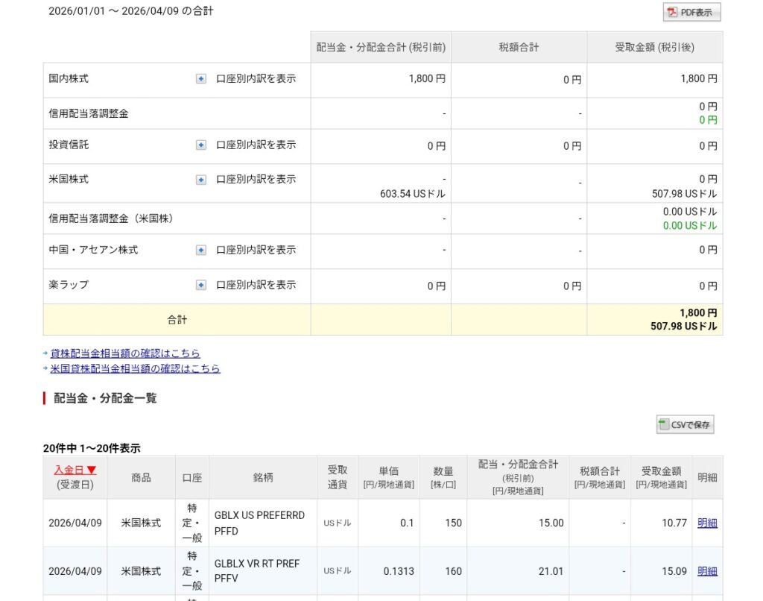Expand 楽ラップ account breakdown

click(201, 285)
